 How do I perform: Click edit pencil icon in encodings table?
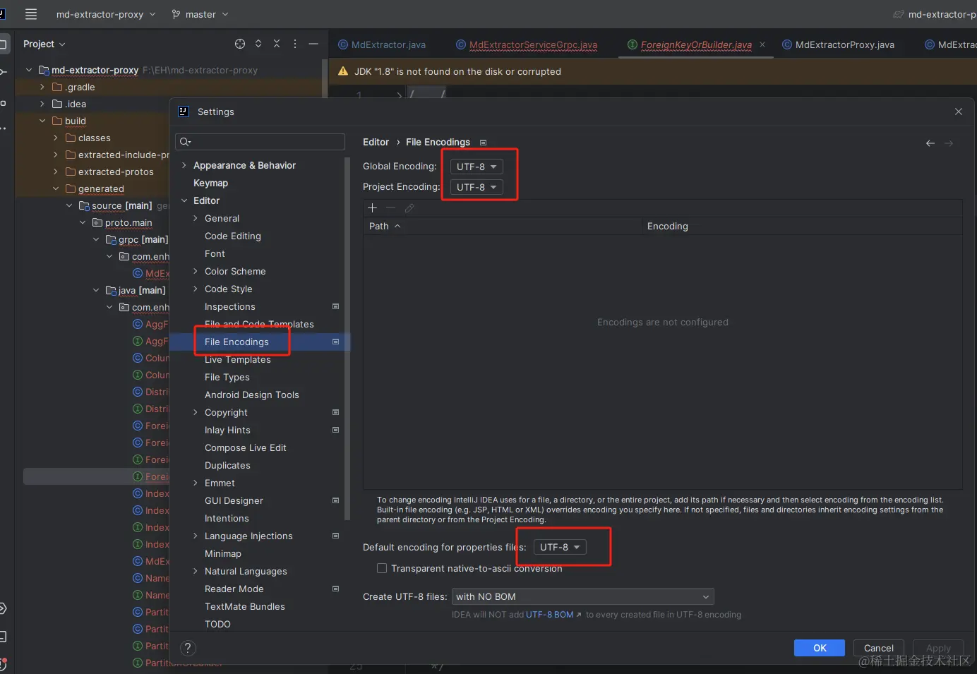(409, 207)
